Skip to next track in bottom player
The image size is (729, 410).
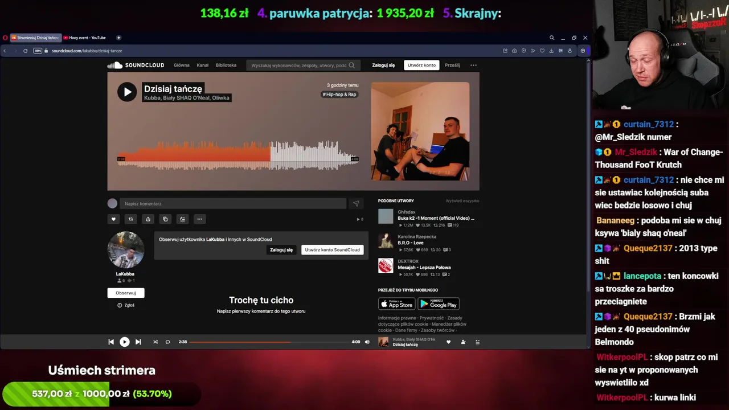tap(138, 342)
